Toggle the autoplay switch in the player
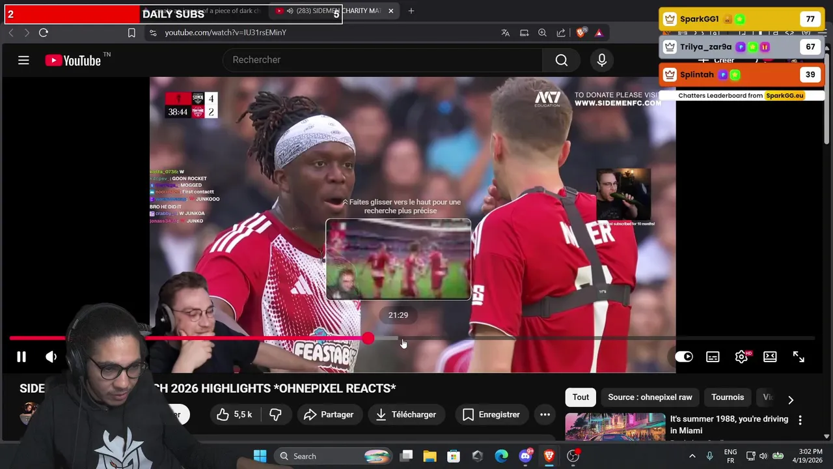This screenshot has width=833, height=469. (x=684, y=356)
